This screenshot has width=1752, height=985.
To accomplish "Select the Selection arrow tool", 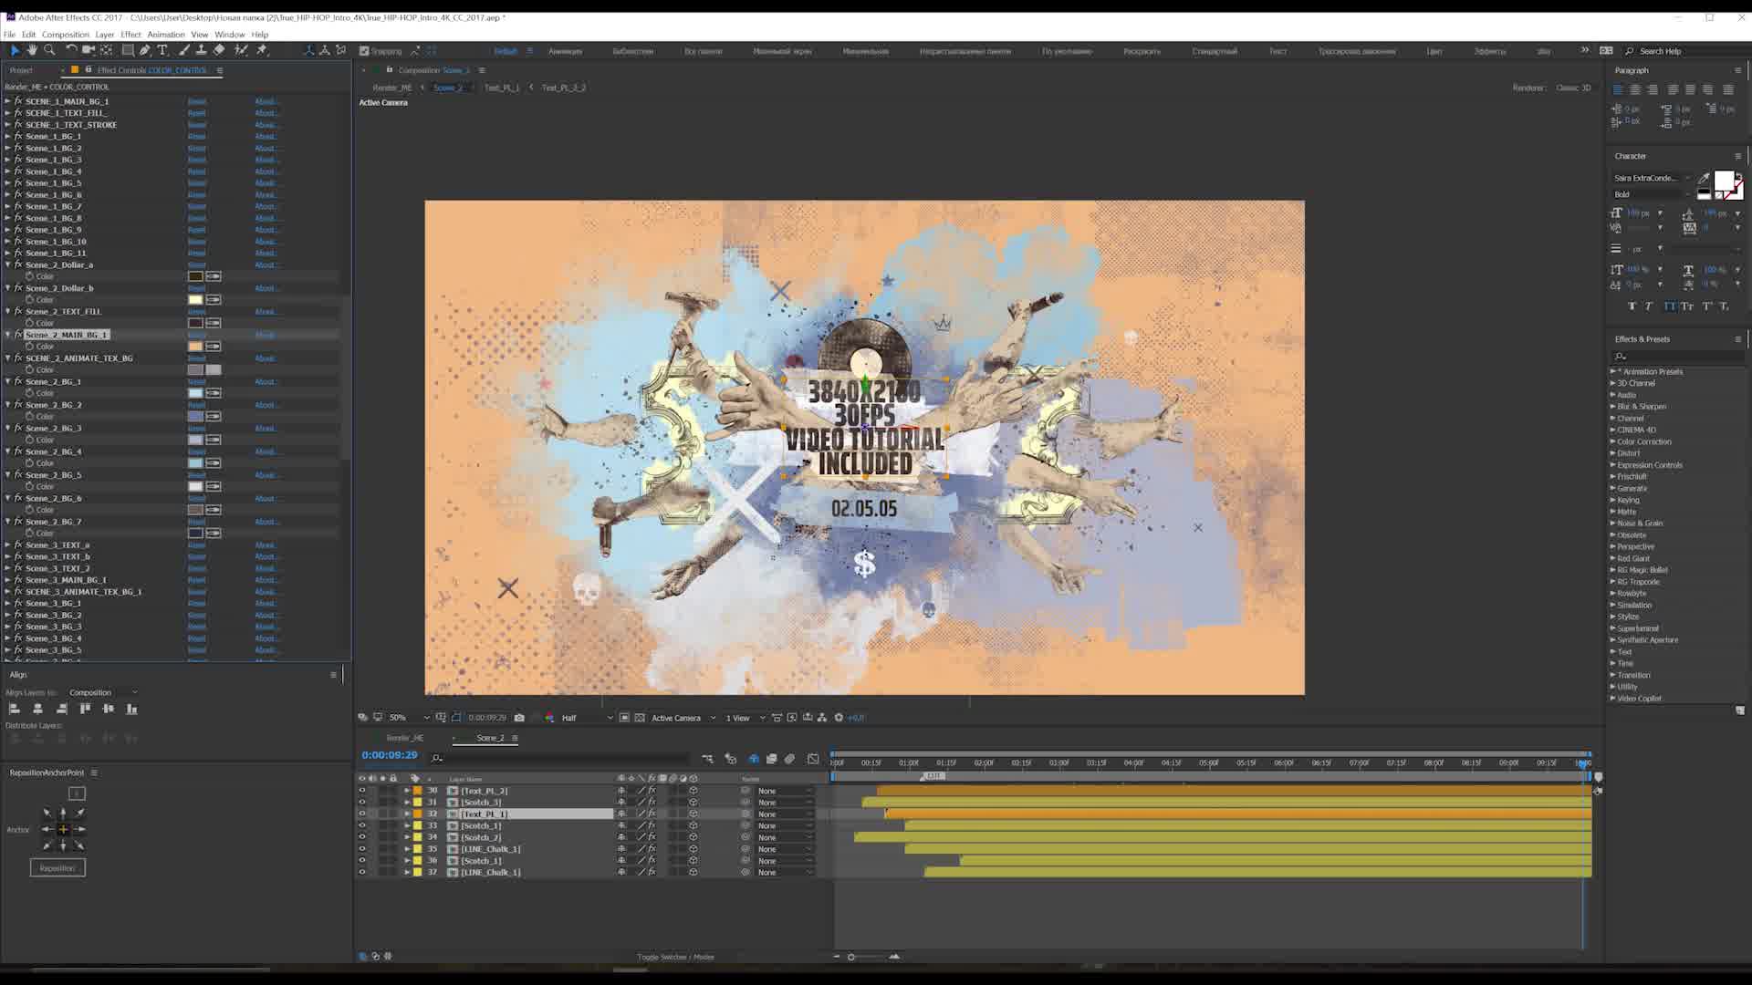I will click(x=15, y=50).
